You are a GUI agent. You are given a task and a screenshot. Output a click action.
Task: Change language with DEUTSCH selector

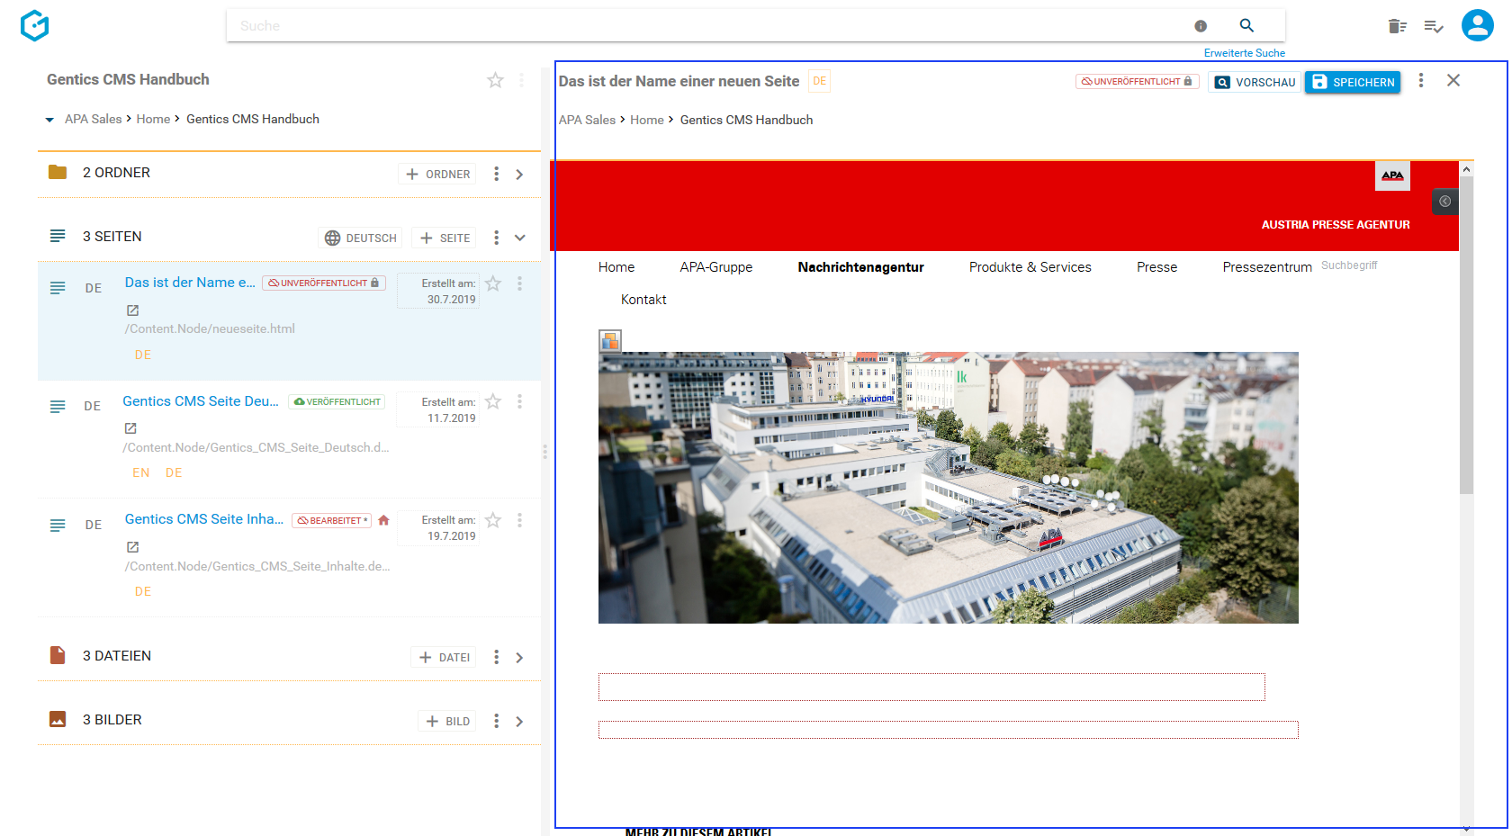pyautogui.click(x=361, y=238)
